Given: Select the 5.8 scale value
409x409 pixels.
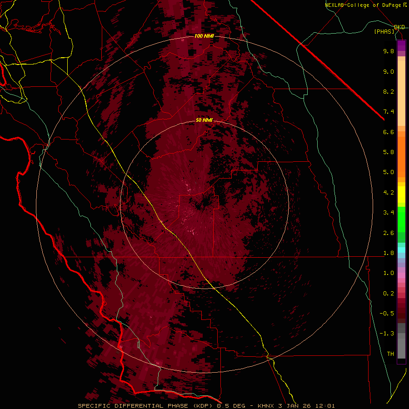Looking at the screenshot, I should (389, 152).
